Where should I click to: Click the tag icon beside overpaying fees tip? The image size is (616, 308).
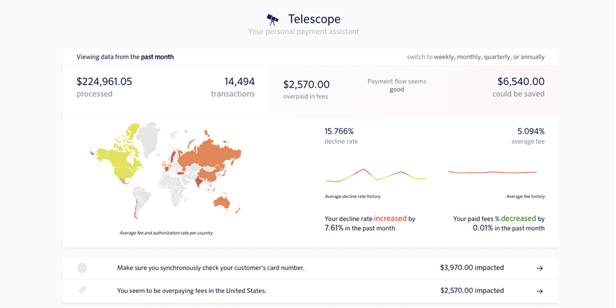pyautogui.click(x=82, y=290)
